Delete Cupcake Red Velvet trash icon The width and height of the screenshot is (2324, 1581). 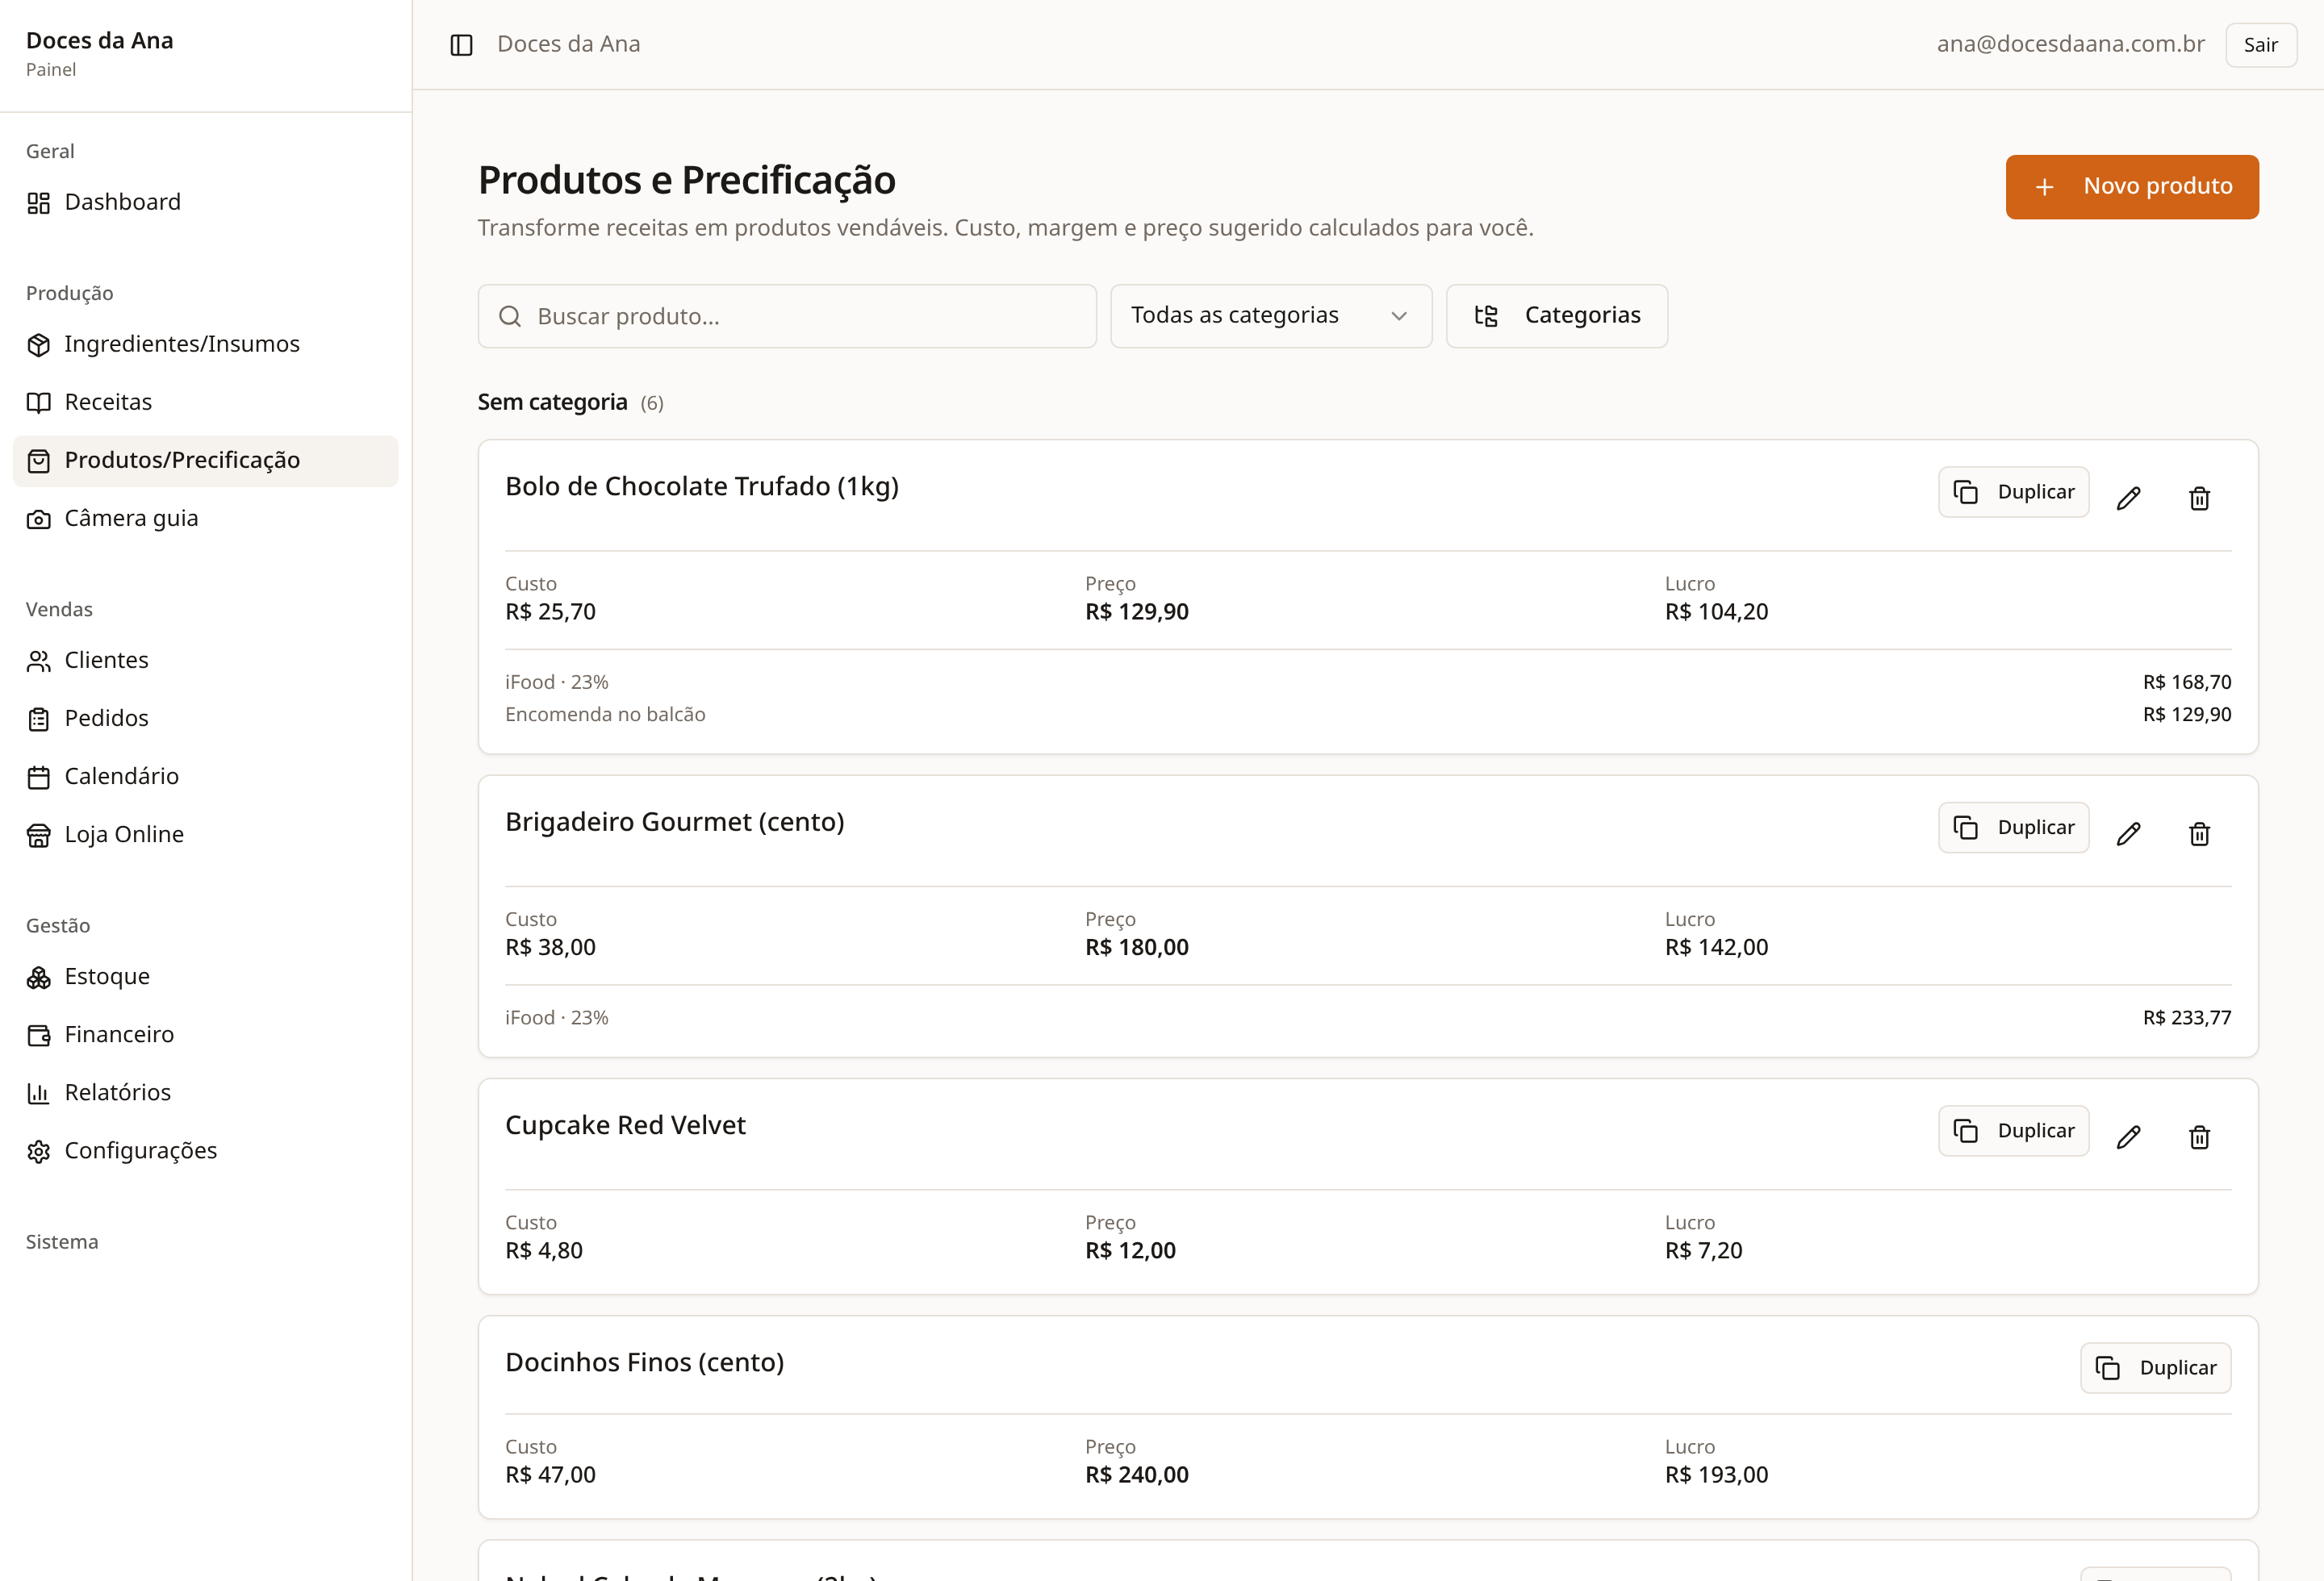pyautogui.click(x=2198, y=1137)
